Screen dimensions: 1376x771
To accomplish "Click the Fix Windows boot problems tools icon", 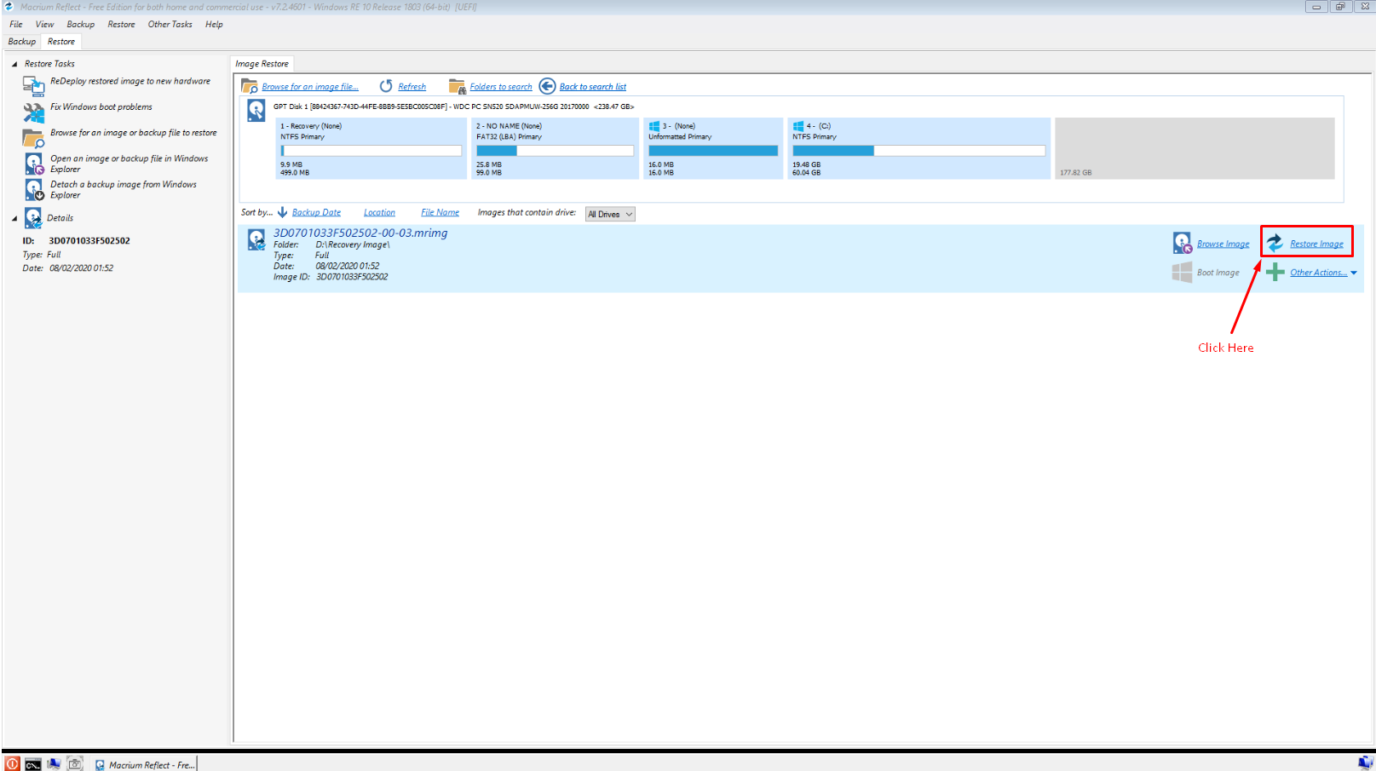I will click(x=33, y=112).
